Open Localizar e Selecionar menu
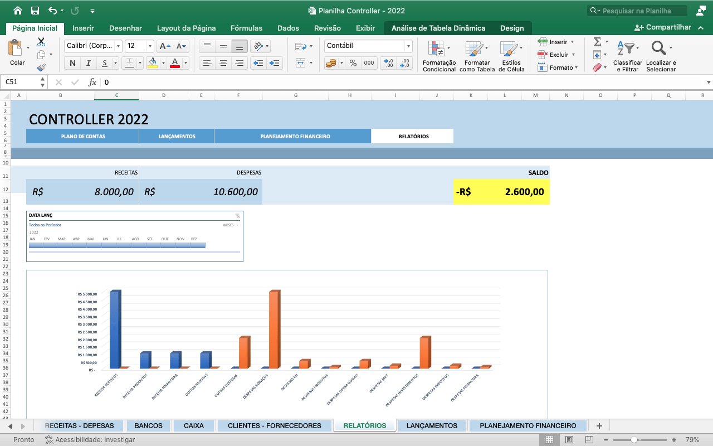Screen dimensions: 713x446 coord(661,56)
